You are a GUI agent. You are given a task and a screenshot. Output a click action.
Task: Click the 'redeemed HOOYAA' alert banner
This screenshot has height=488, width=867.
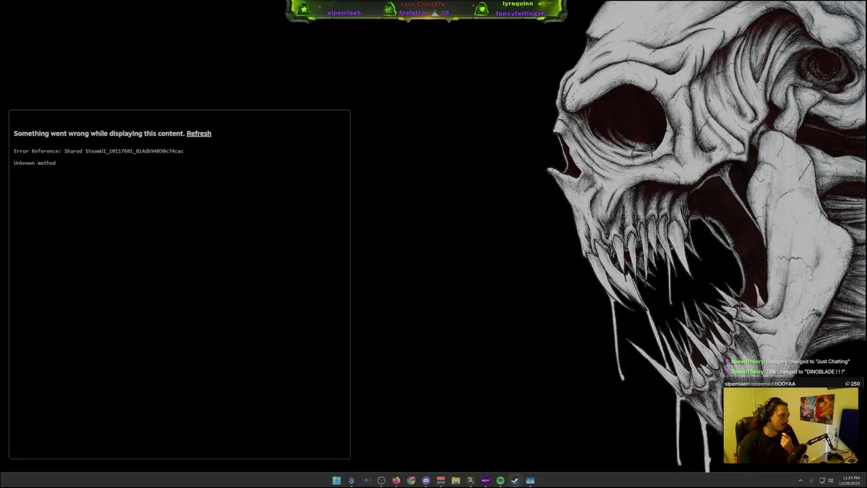coord(792,384)
